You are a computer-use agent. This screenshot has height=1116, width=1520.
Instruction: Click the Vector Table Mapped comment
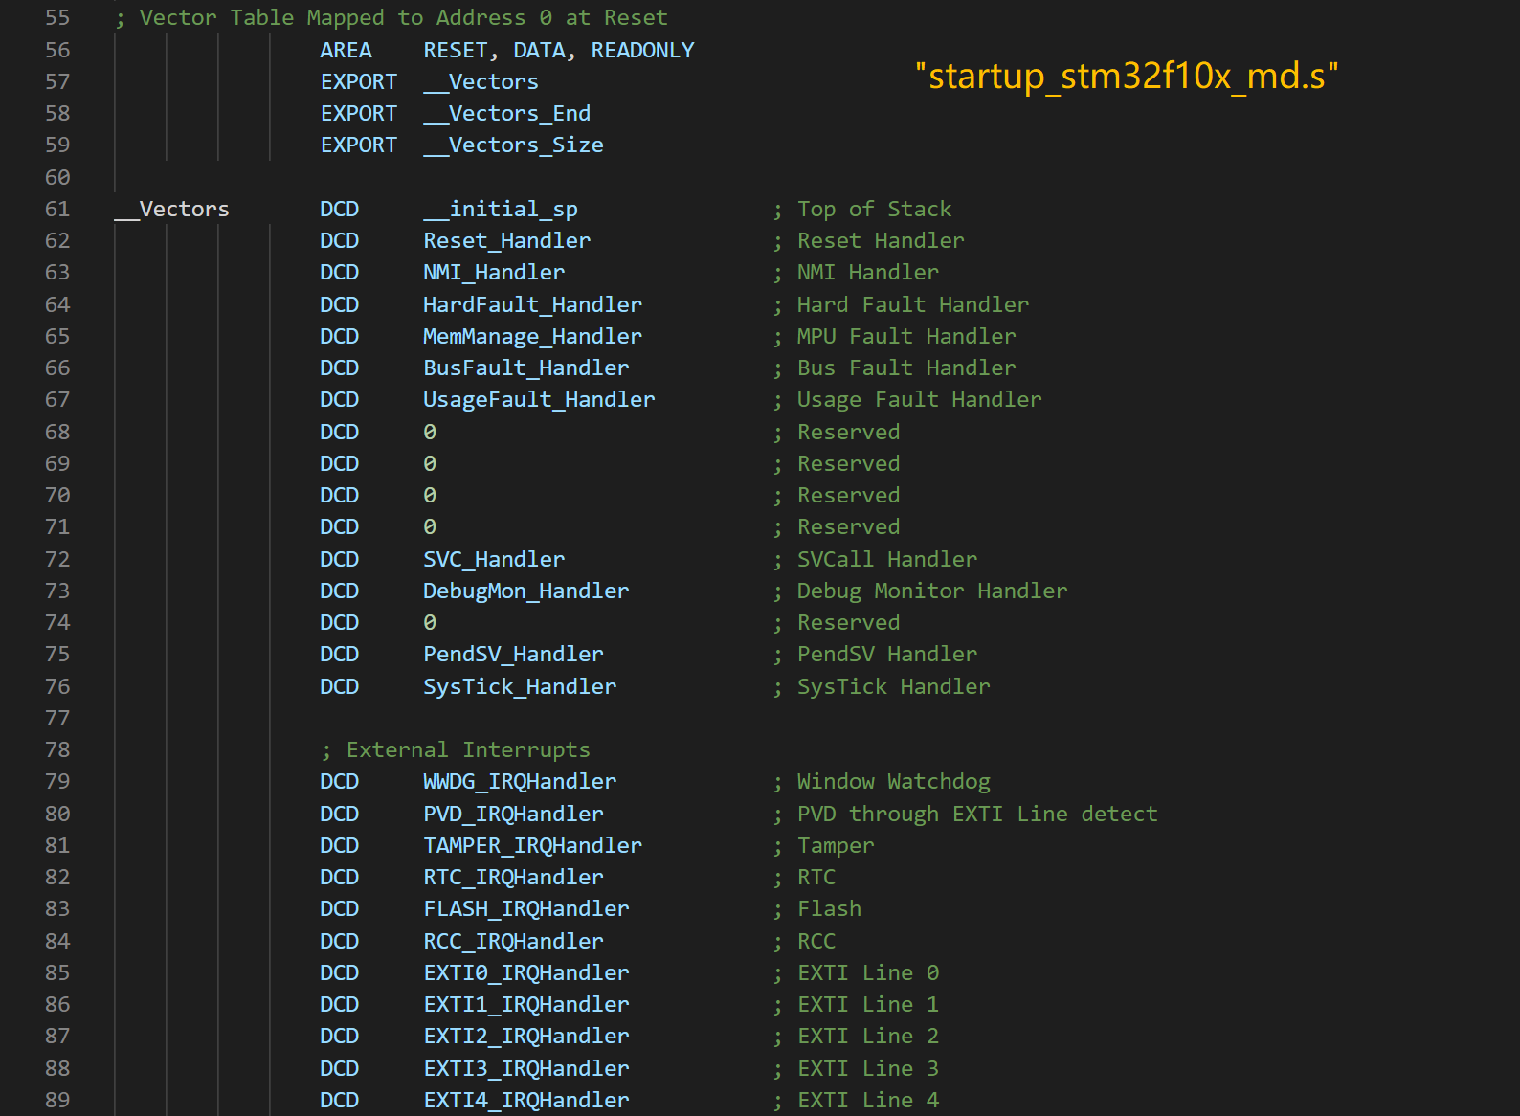point(391,18)
